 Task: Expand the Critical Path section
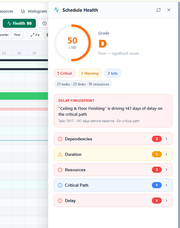[113, 185]
